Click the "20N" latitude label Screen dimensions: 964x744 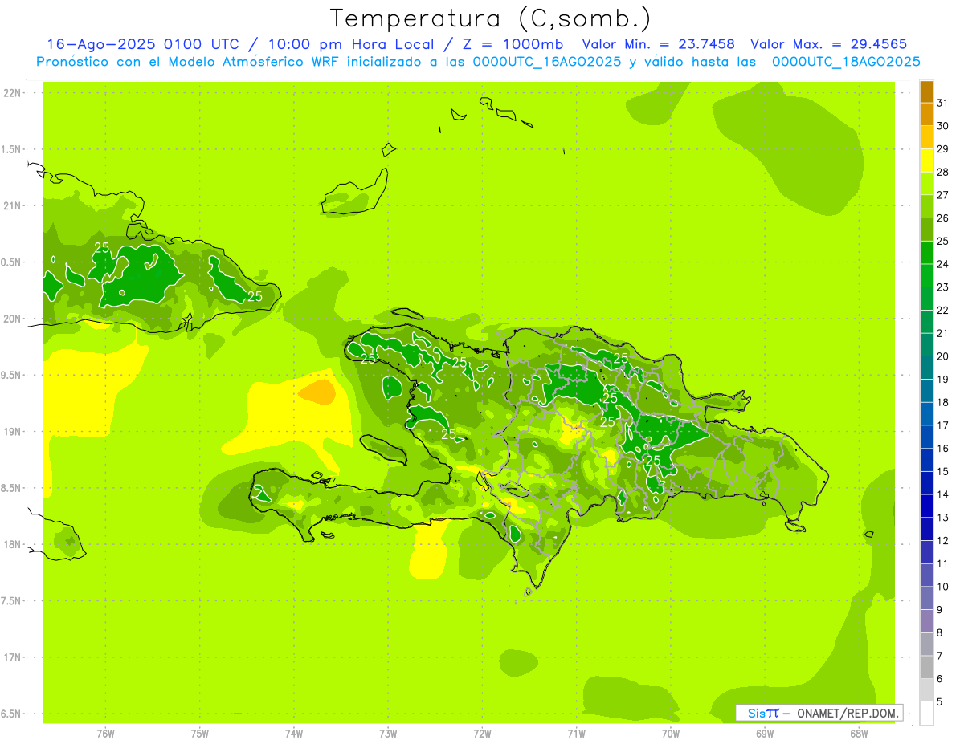(x=12, y=319)
